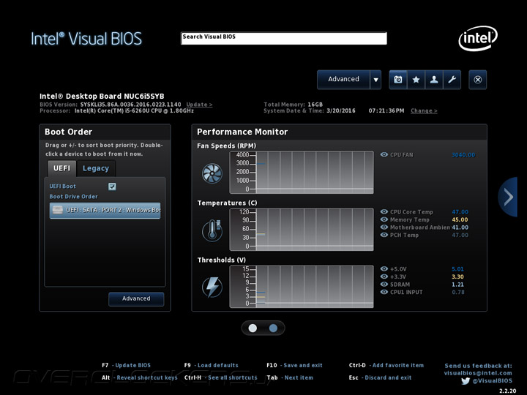Open favorites with the star icon
The image size is (527, 395).
416,80
